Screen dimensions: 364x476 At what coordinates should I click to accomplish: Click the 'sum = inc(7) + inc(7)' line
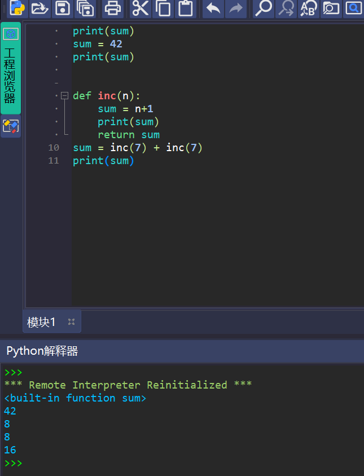tap(138, 148)
